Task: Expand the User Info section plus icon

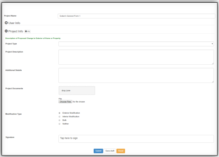Action: coord(6,22)
